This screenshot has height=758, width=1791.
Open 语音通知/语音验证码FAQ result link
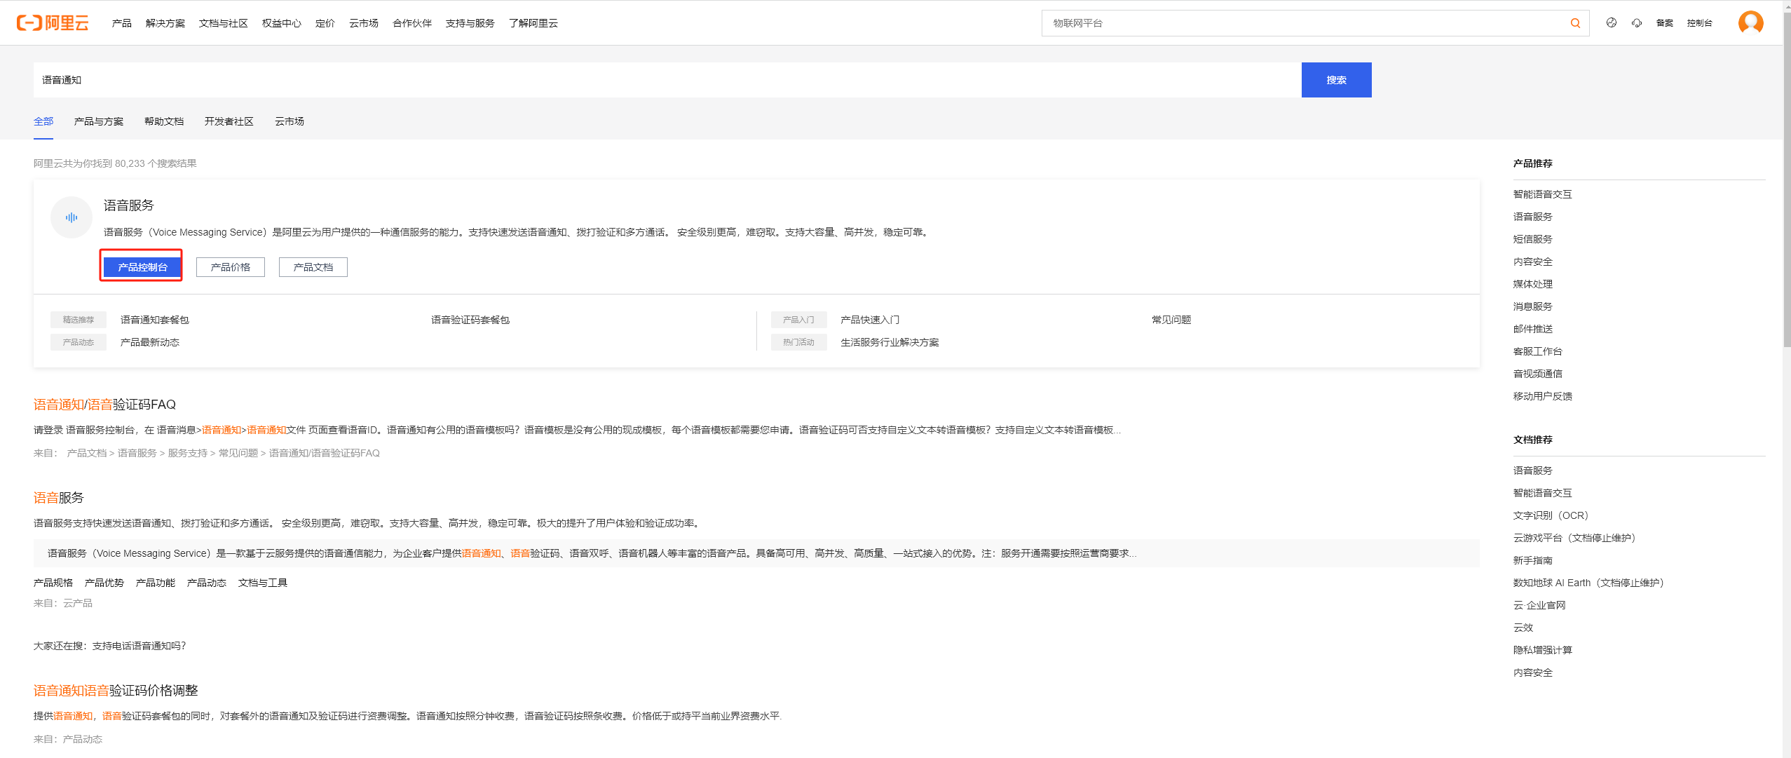pyautogui.click(x=104, y=405)
